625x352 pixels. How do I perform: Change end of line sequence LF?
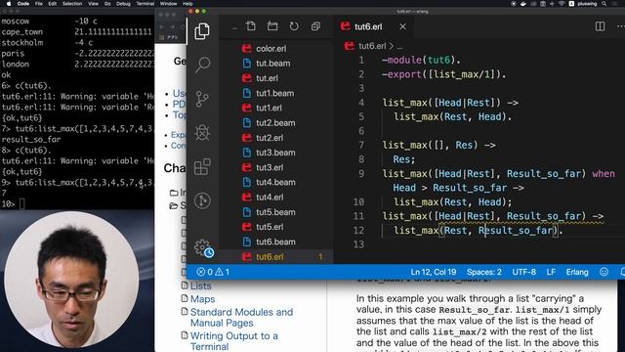click(x=551, y=272)
